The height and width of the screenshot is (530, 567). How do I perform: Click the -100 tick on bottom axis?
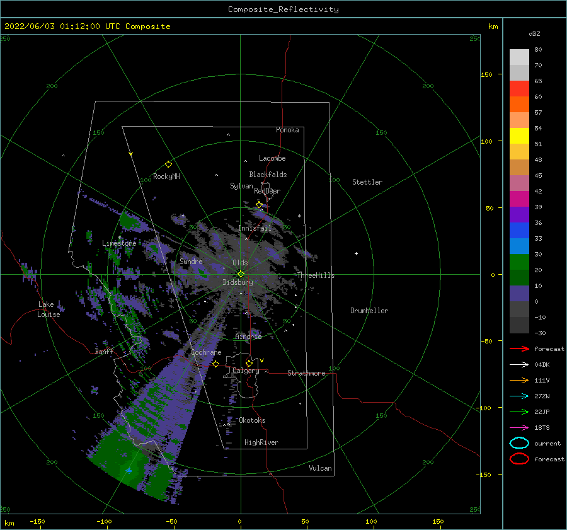(x=104, y=521)
